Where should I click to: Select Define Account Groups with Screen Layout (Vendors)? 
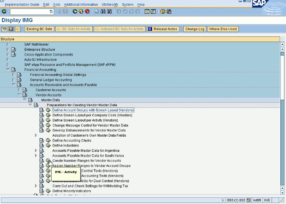click(93, 110)
